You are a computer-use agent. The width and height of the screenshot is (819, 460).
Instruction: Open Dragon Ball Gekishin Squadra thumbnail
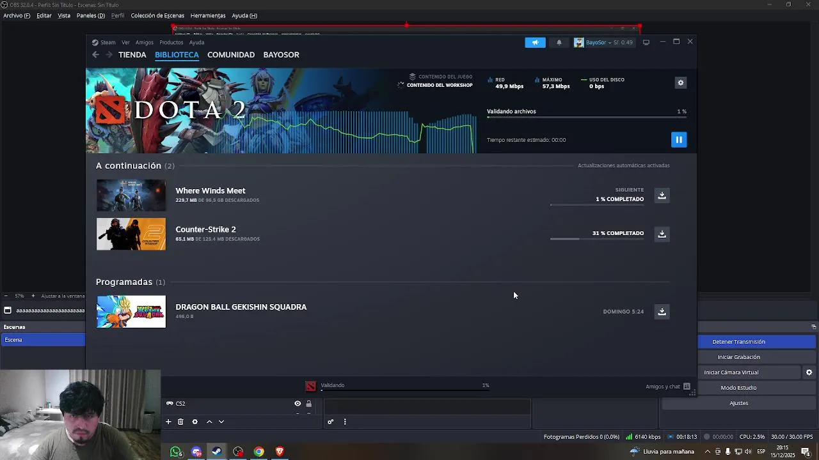click(131, 311)
